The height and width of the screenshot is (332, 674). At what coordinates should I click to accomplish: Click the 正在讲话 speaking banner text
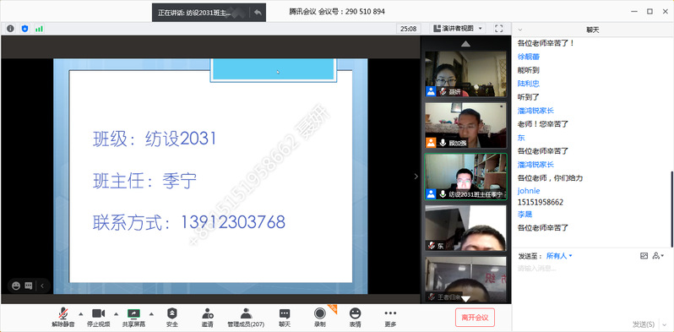coord(195,13)
